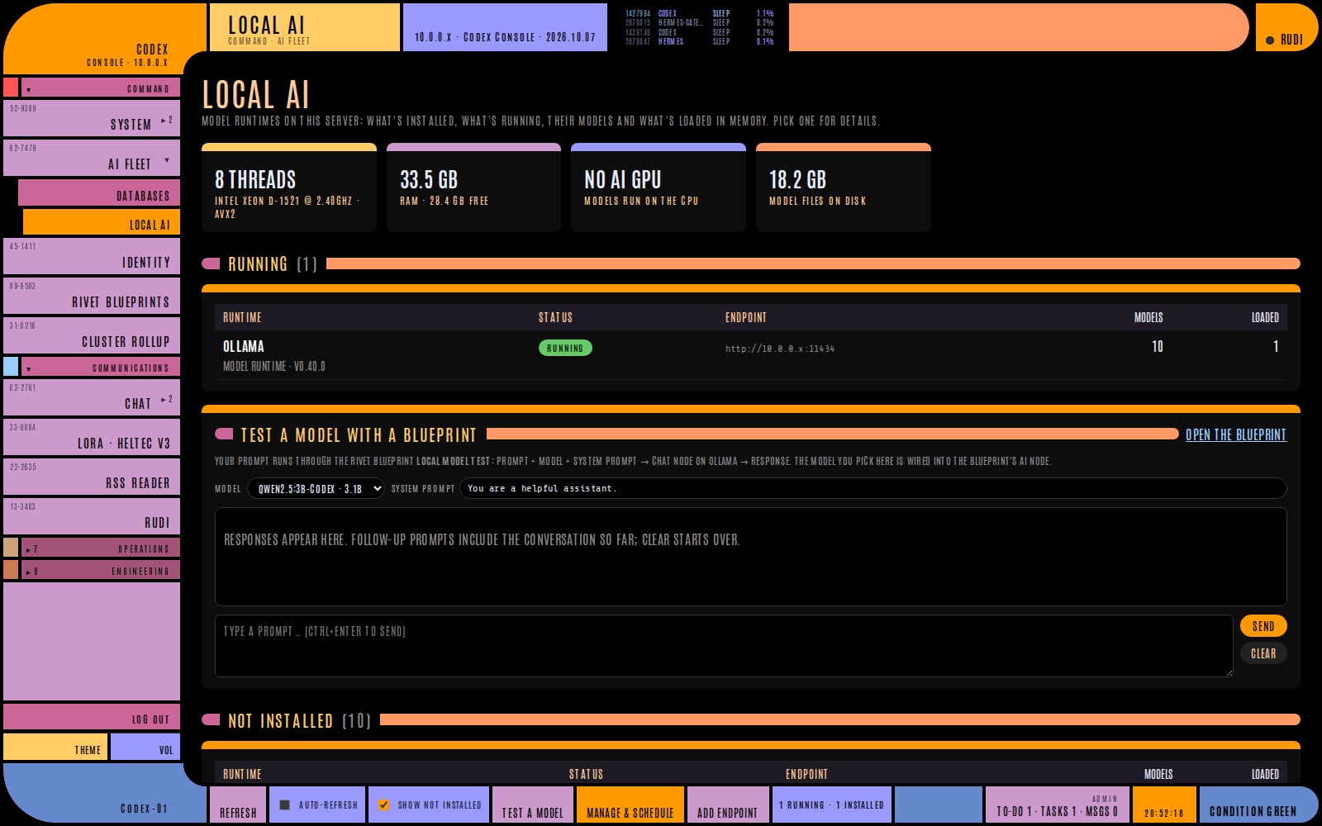Click the Status column header in Running table
This screenshot has width=1322, height=826.
pyautogui.click(x=555, y=317)
